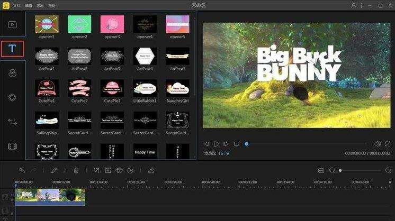Switch to the Media tab in sidebar
The image size is (395, 221).
[x=12, y=24]
